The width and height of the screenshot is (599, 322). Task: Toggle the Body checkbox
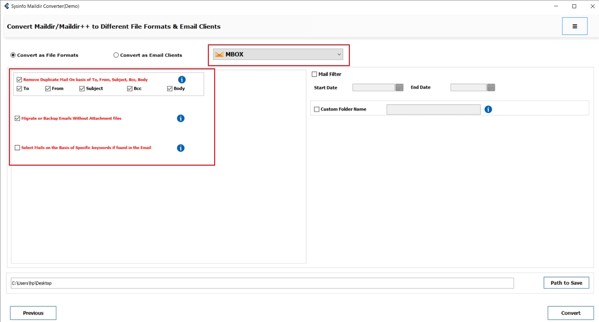point(170,89)
